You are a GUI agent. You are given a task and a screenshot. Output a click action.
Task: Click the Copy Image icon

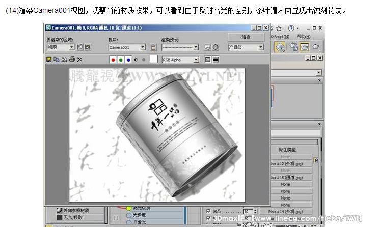(x=57, y=60)
